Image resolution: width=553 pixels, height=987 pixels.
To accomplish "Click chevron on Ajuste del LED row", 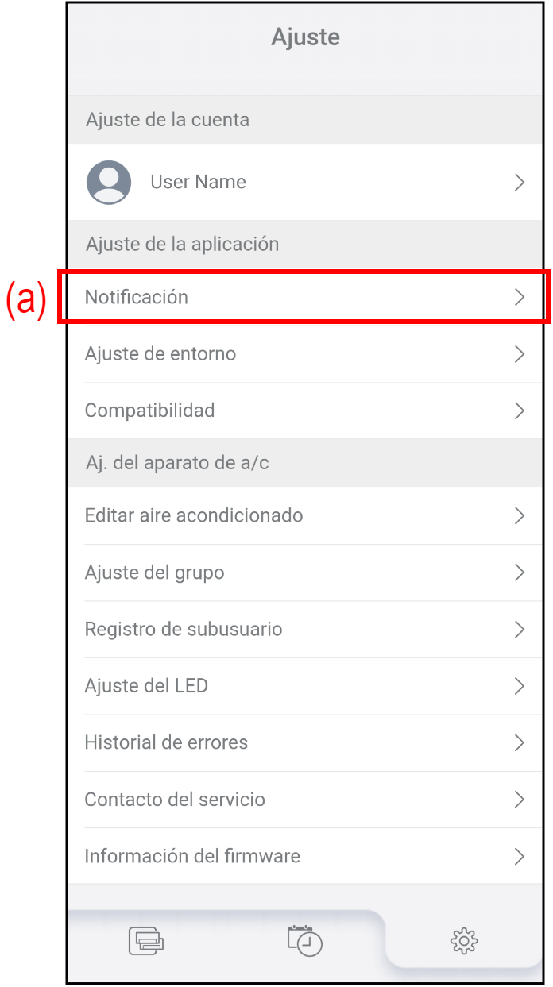I will point(520,686).
